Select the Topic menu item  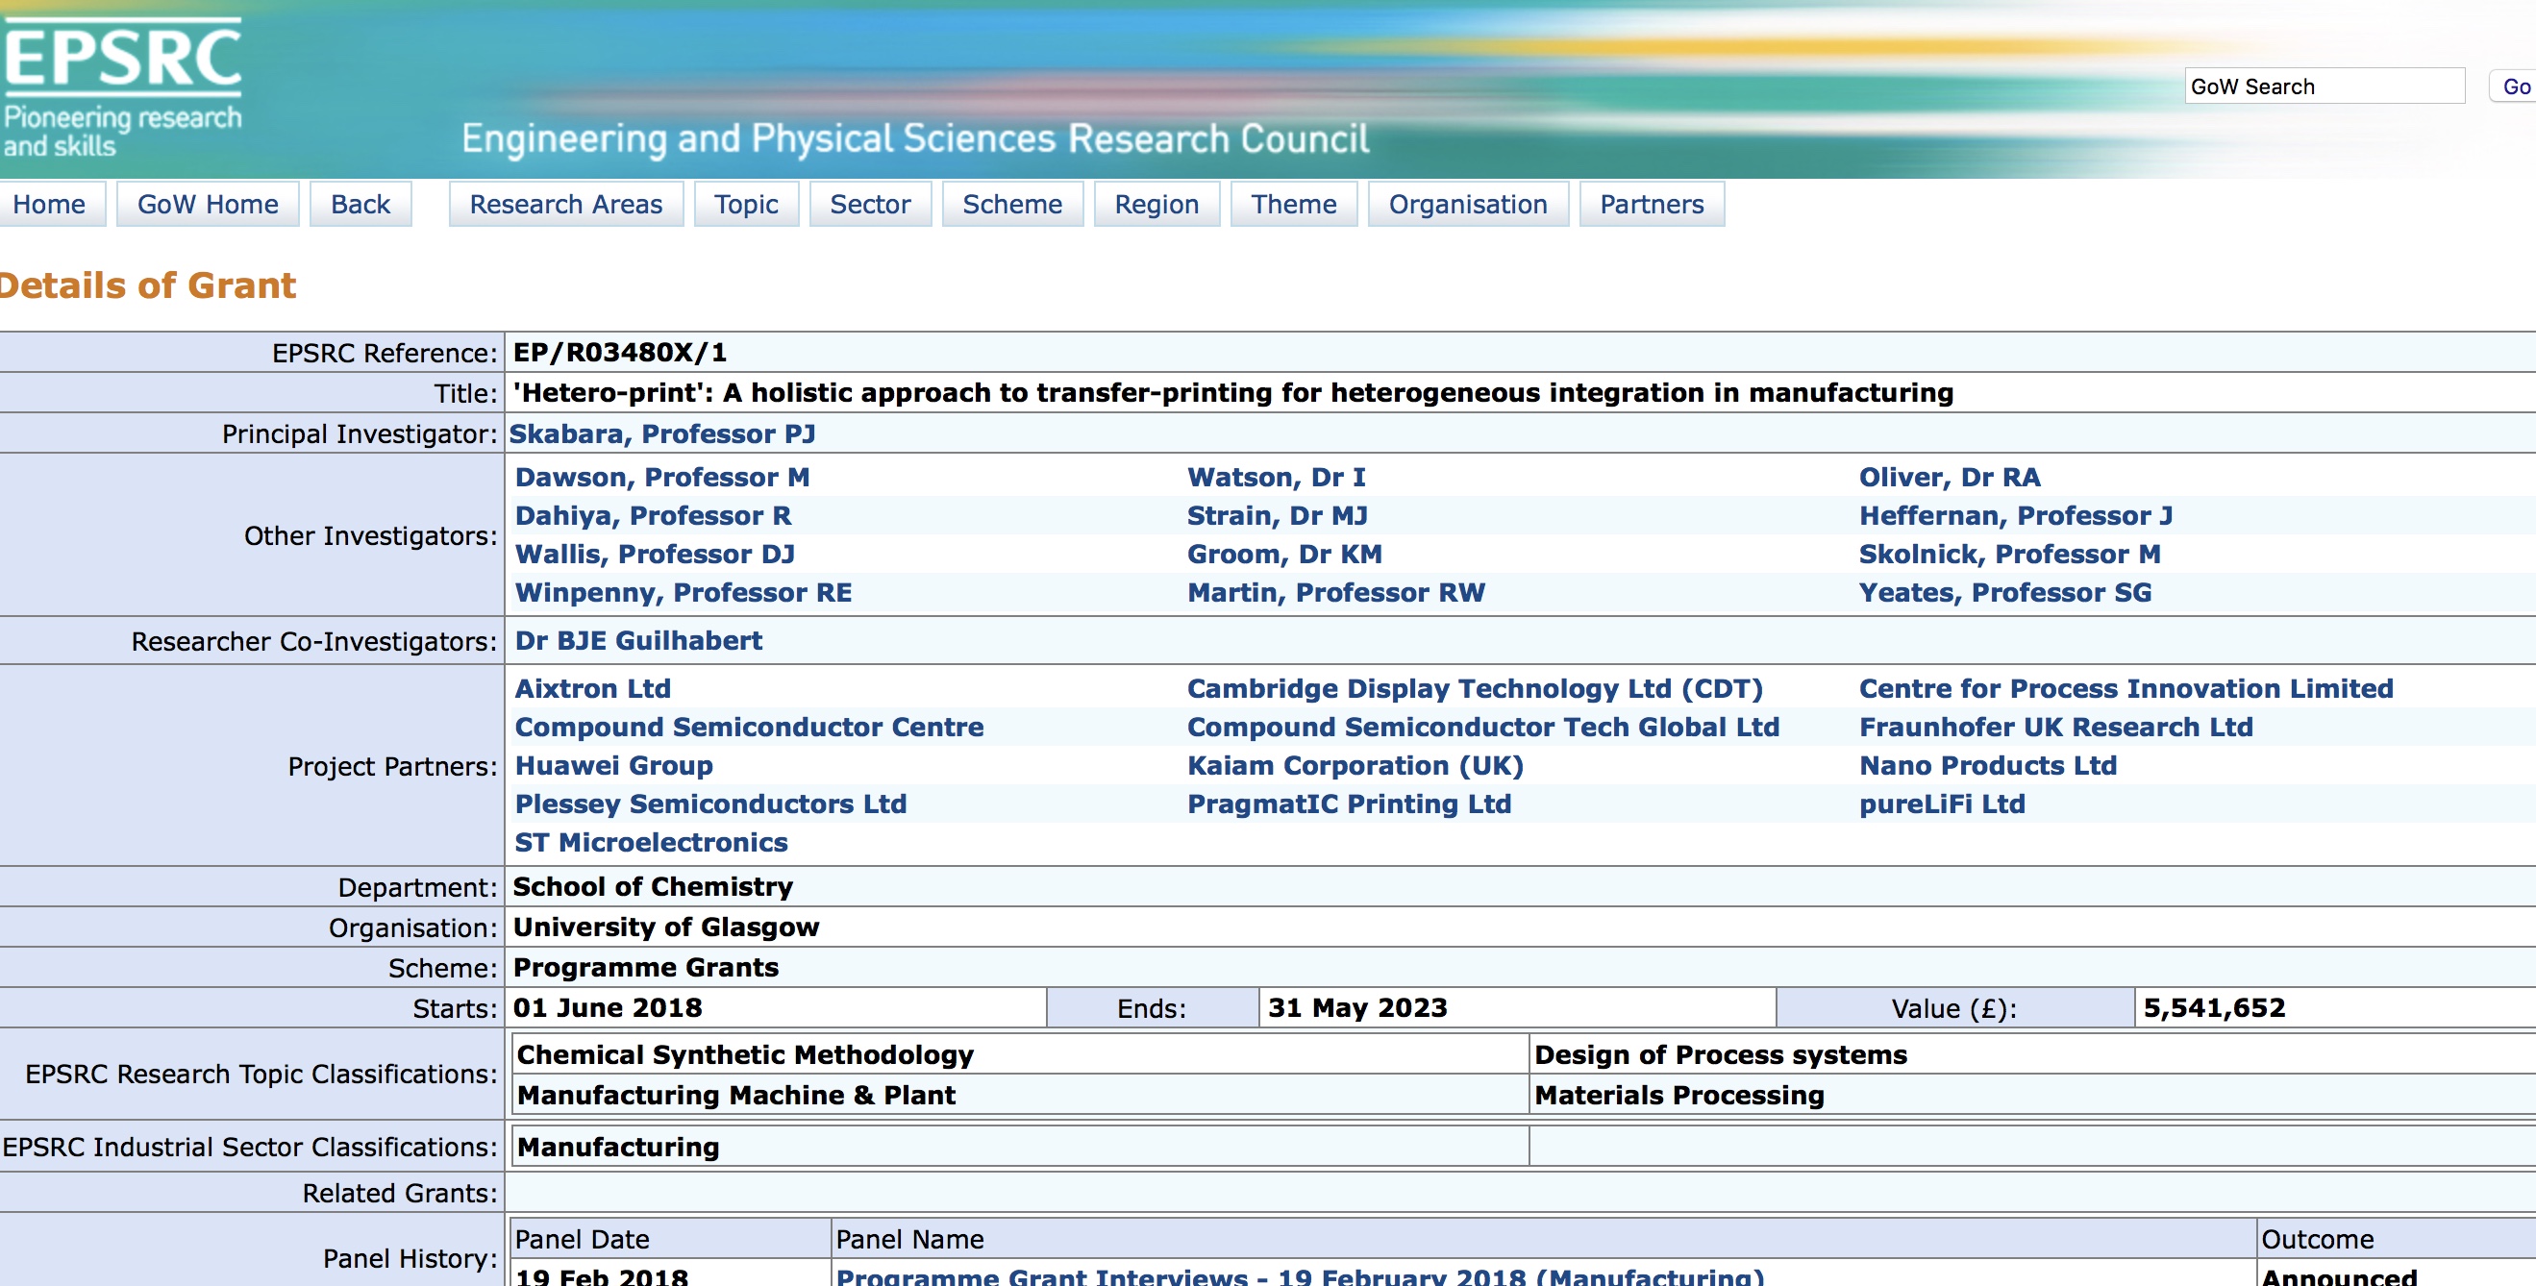pos(746,204)
